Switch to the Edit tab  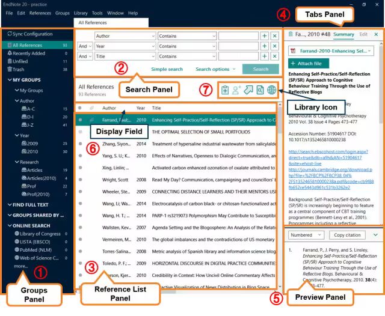click(363, 34)
